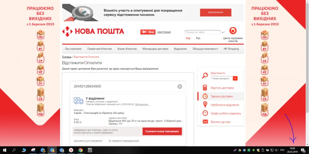Image resolution: width=309 pixels, height=154 pixels.
Task: Clear the tracking number with the X icon
Action: 180,86
